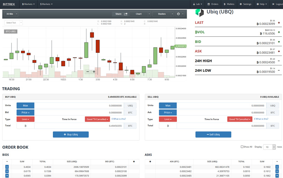The image size is (283, 178).
Task: Expand the Bitcoin Markets menu
Action: (28, 4)
